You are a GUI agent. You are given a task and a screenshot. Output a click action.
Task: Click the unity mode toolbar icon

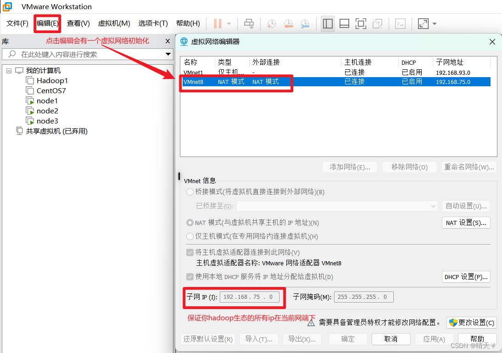378,23
